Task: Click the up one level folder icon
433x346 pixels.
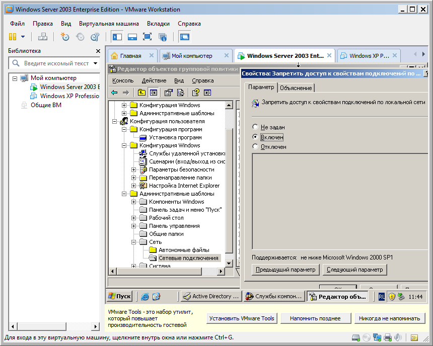Action: 141,93
